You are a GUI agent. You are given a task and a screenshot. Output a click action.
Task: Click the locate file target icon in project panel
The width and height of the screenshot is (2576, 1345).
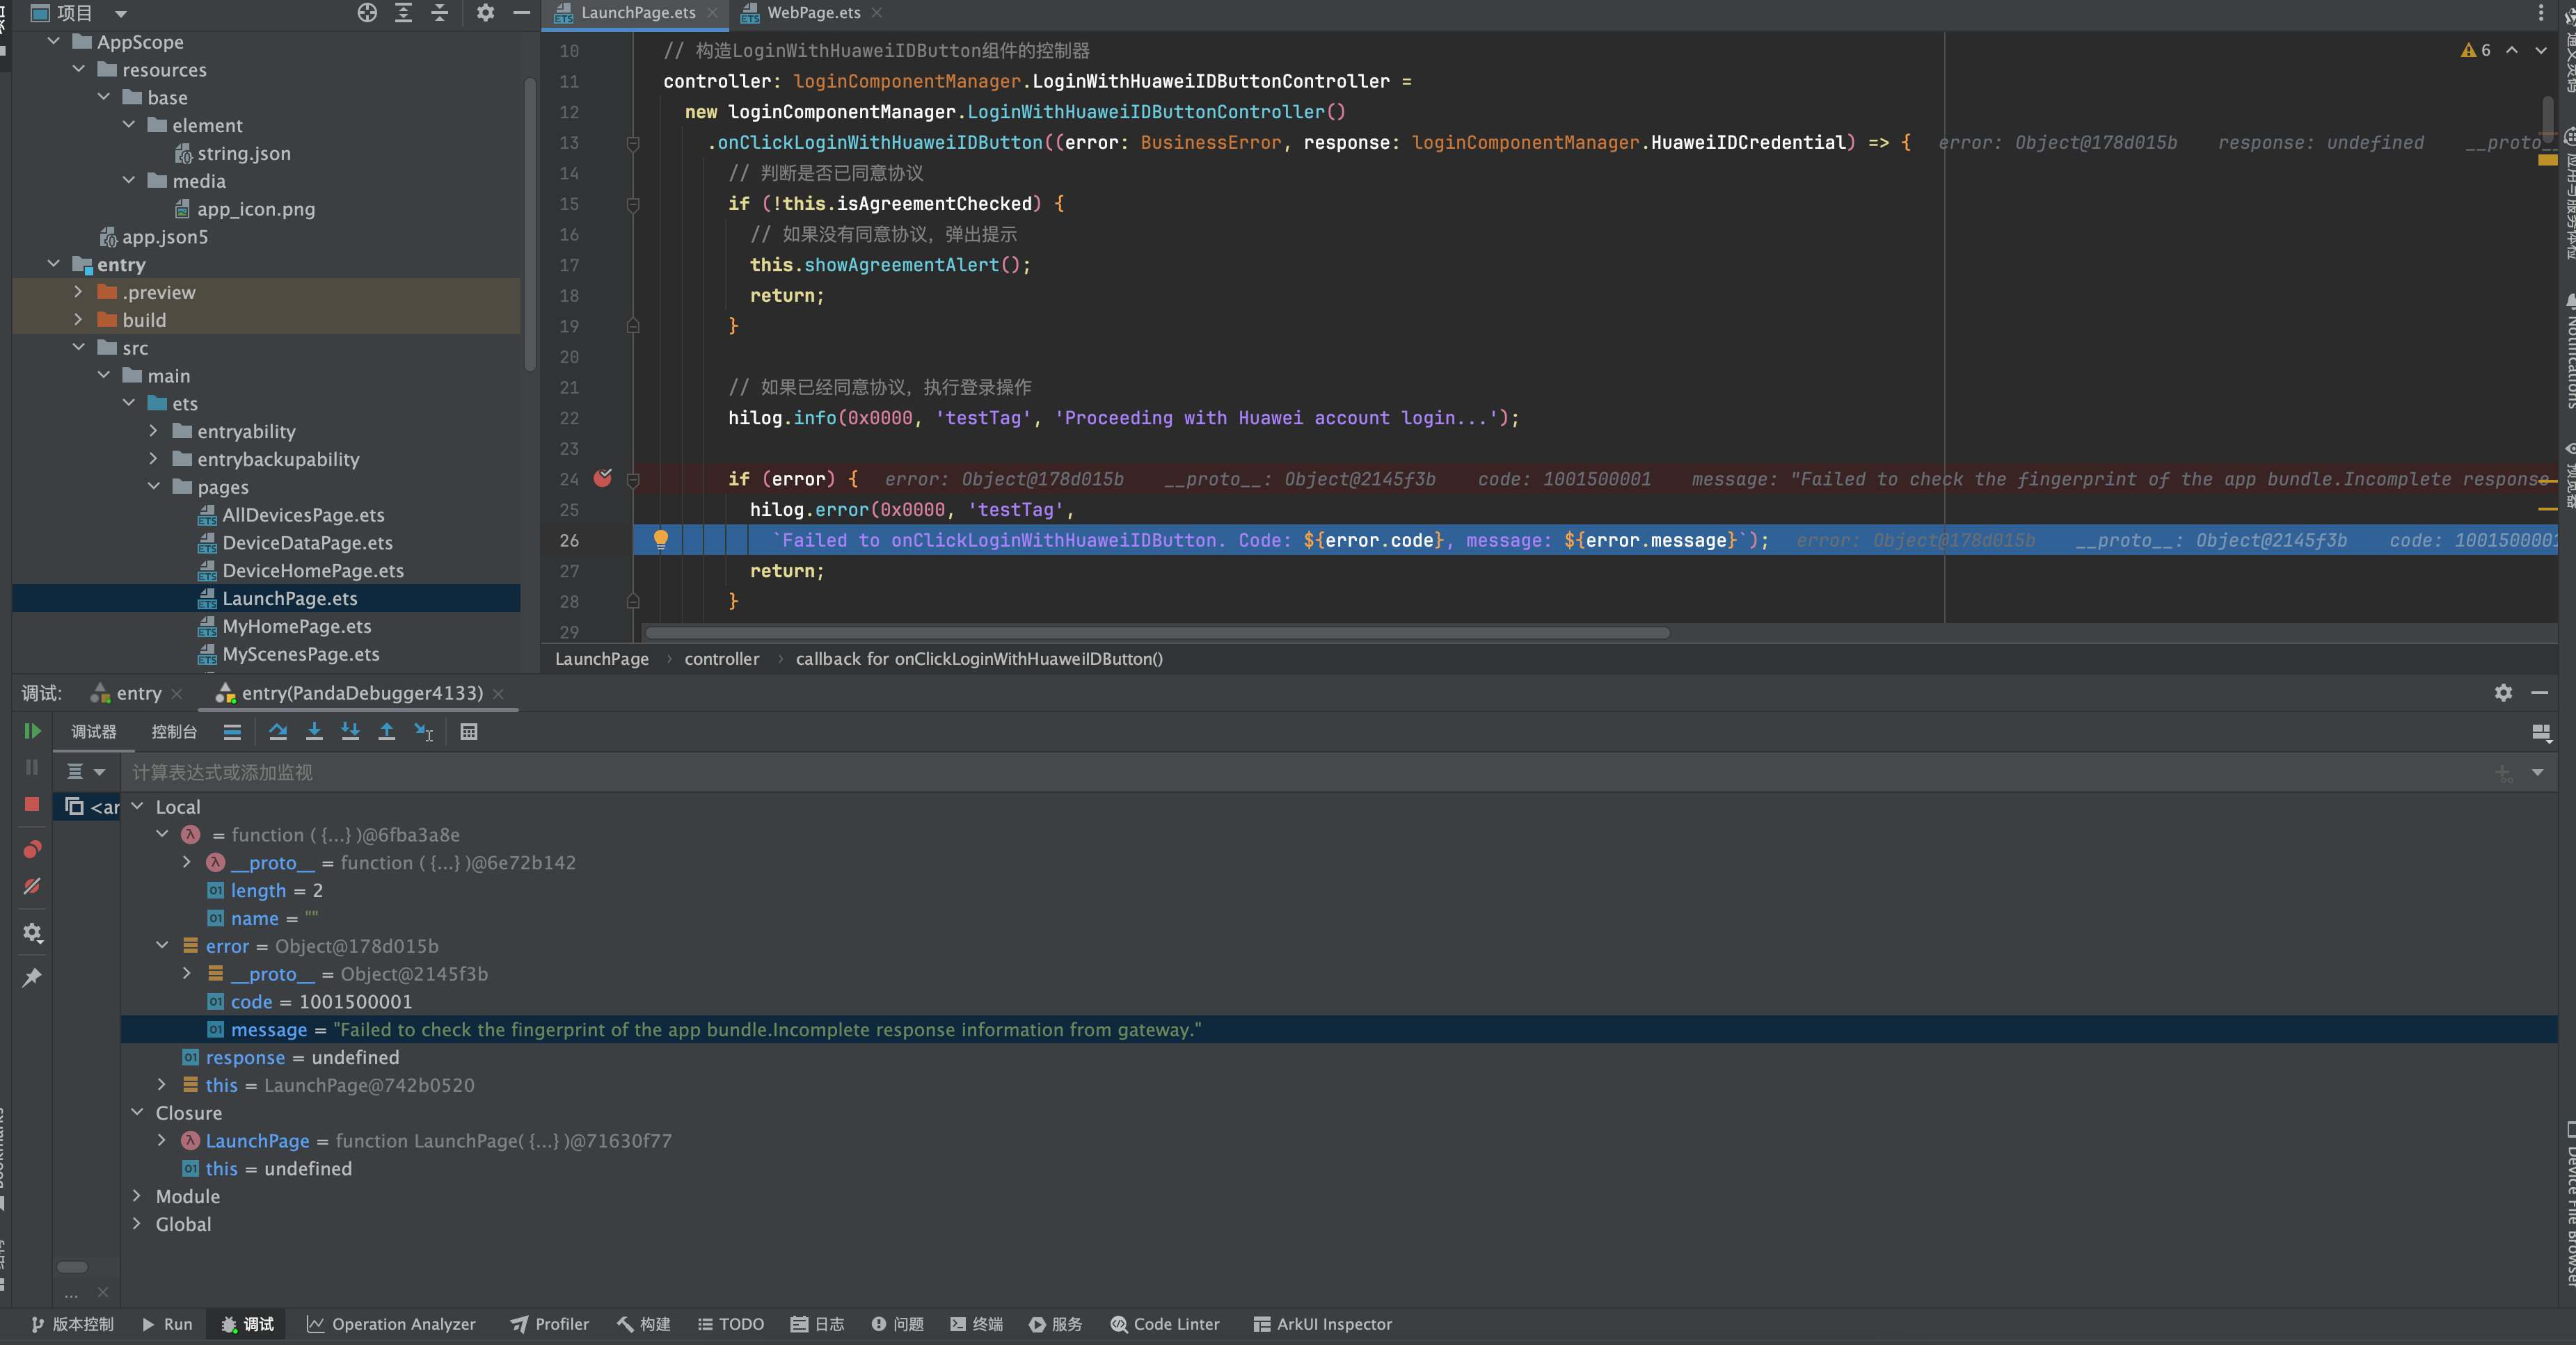367,13
